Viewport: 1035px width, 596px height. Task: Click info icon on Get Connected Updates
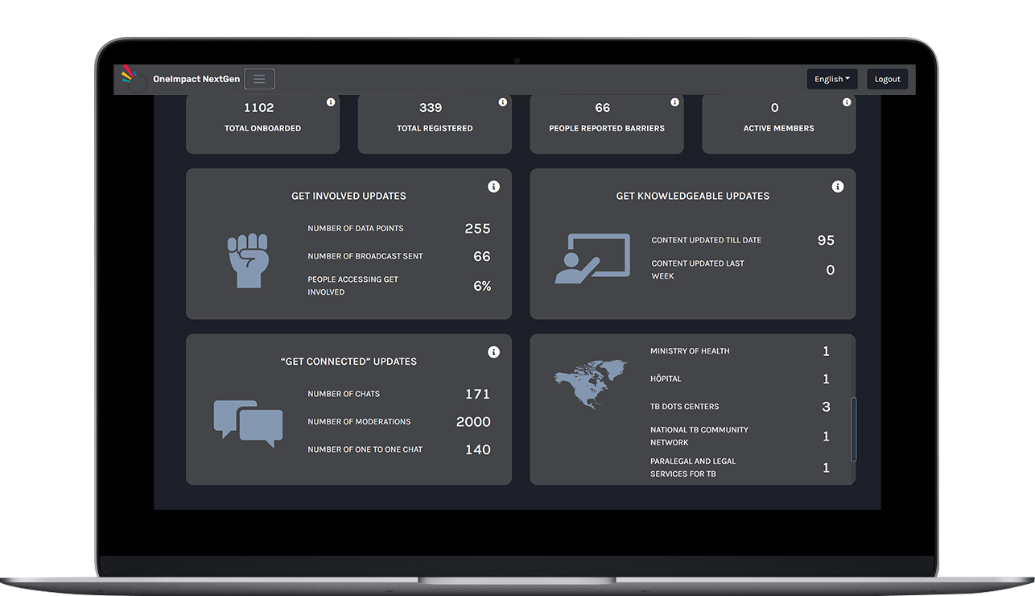[x=493, y=353]
